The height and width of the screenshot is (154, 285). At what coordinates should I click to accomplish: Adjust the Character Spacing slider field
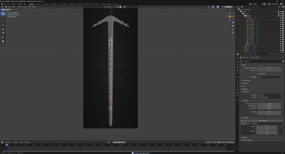coord(269,104)
